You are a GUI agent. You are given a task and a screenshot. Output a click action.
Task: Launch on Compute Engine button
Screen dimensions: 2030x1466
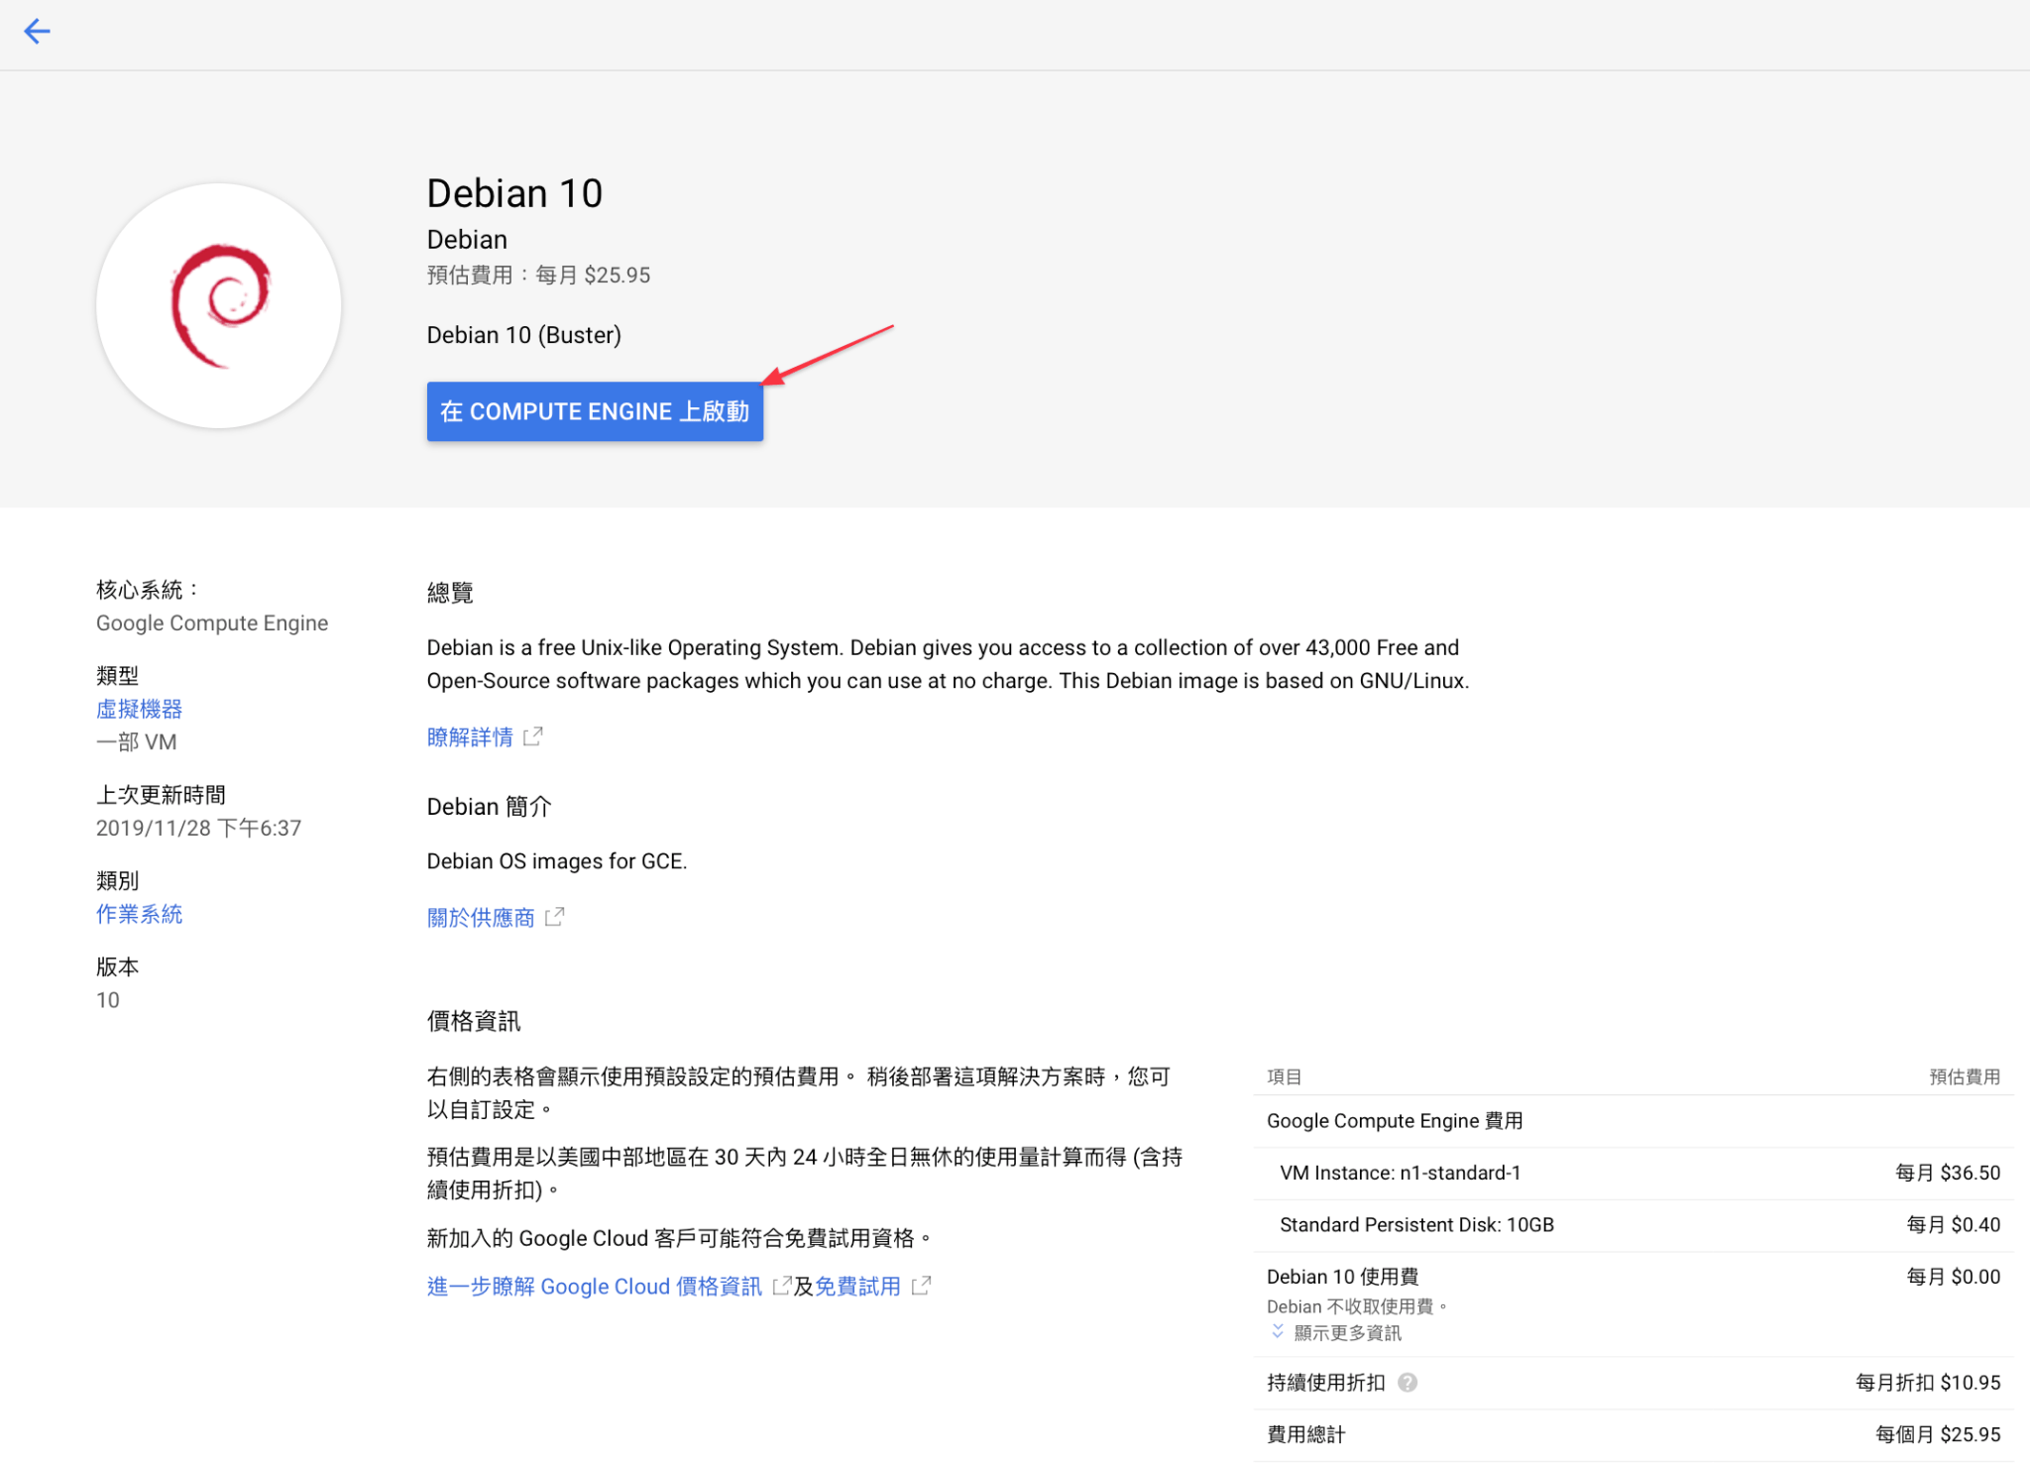pyautogui.click(x=595, y=411)
